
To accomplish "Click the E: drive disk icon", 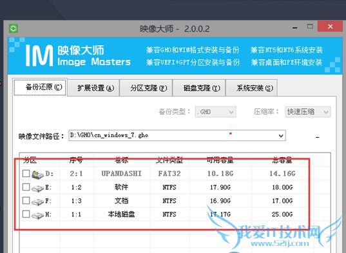I will tap(37, 188).
